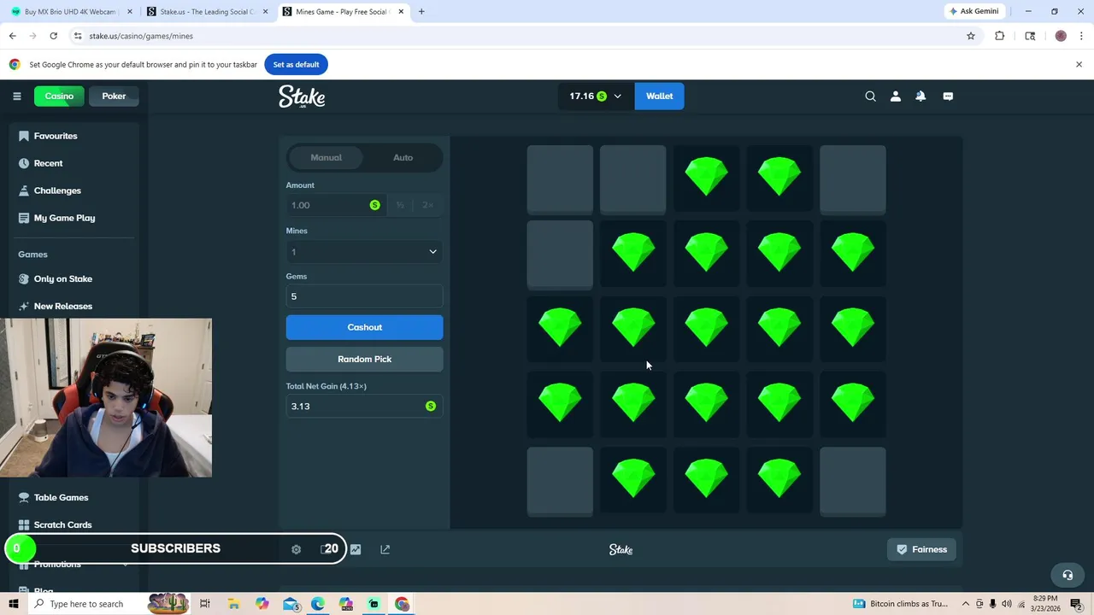Expand the Mines count dropdown
The width and height of the screenshot is (1094, 615).
point(364,252)
